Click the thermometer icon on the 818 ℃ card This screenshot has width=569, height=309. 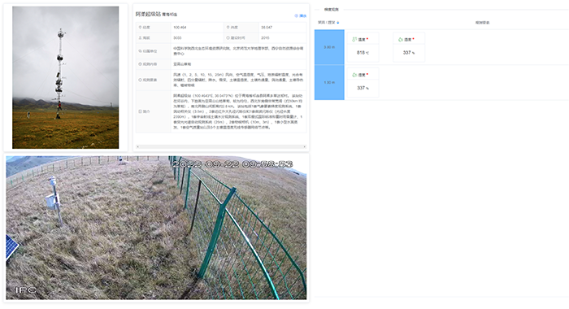point(354,39)
